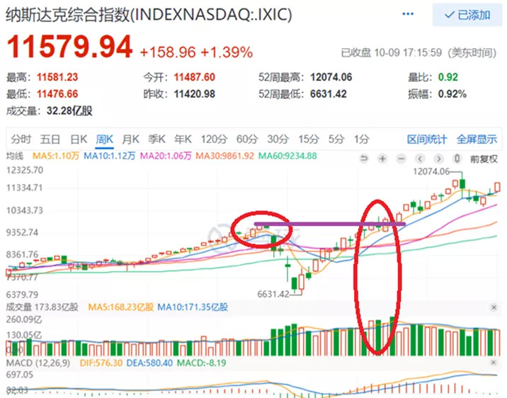Click the chart reset/undo arrow icon

click(365, 159)
